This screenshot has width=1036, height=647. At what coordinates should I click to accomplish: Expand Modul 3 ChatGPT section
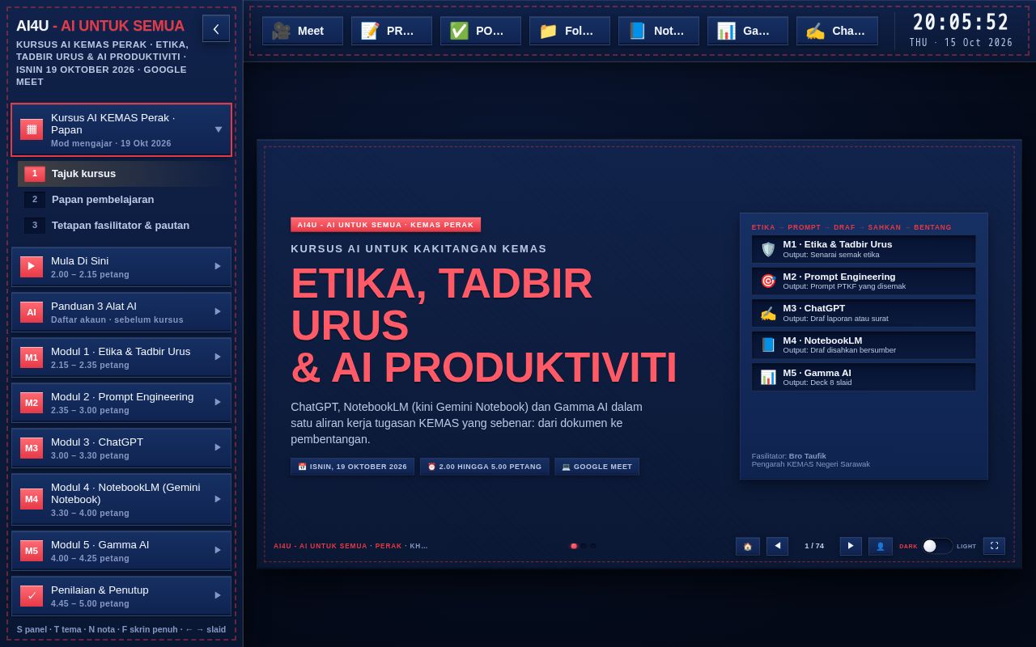point(121,447)
